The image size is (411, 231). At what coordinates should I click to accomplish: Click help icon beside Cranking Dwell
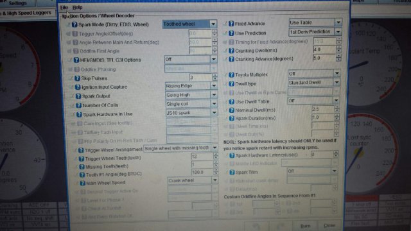[x=231, y=51]
